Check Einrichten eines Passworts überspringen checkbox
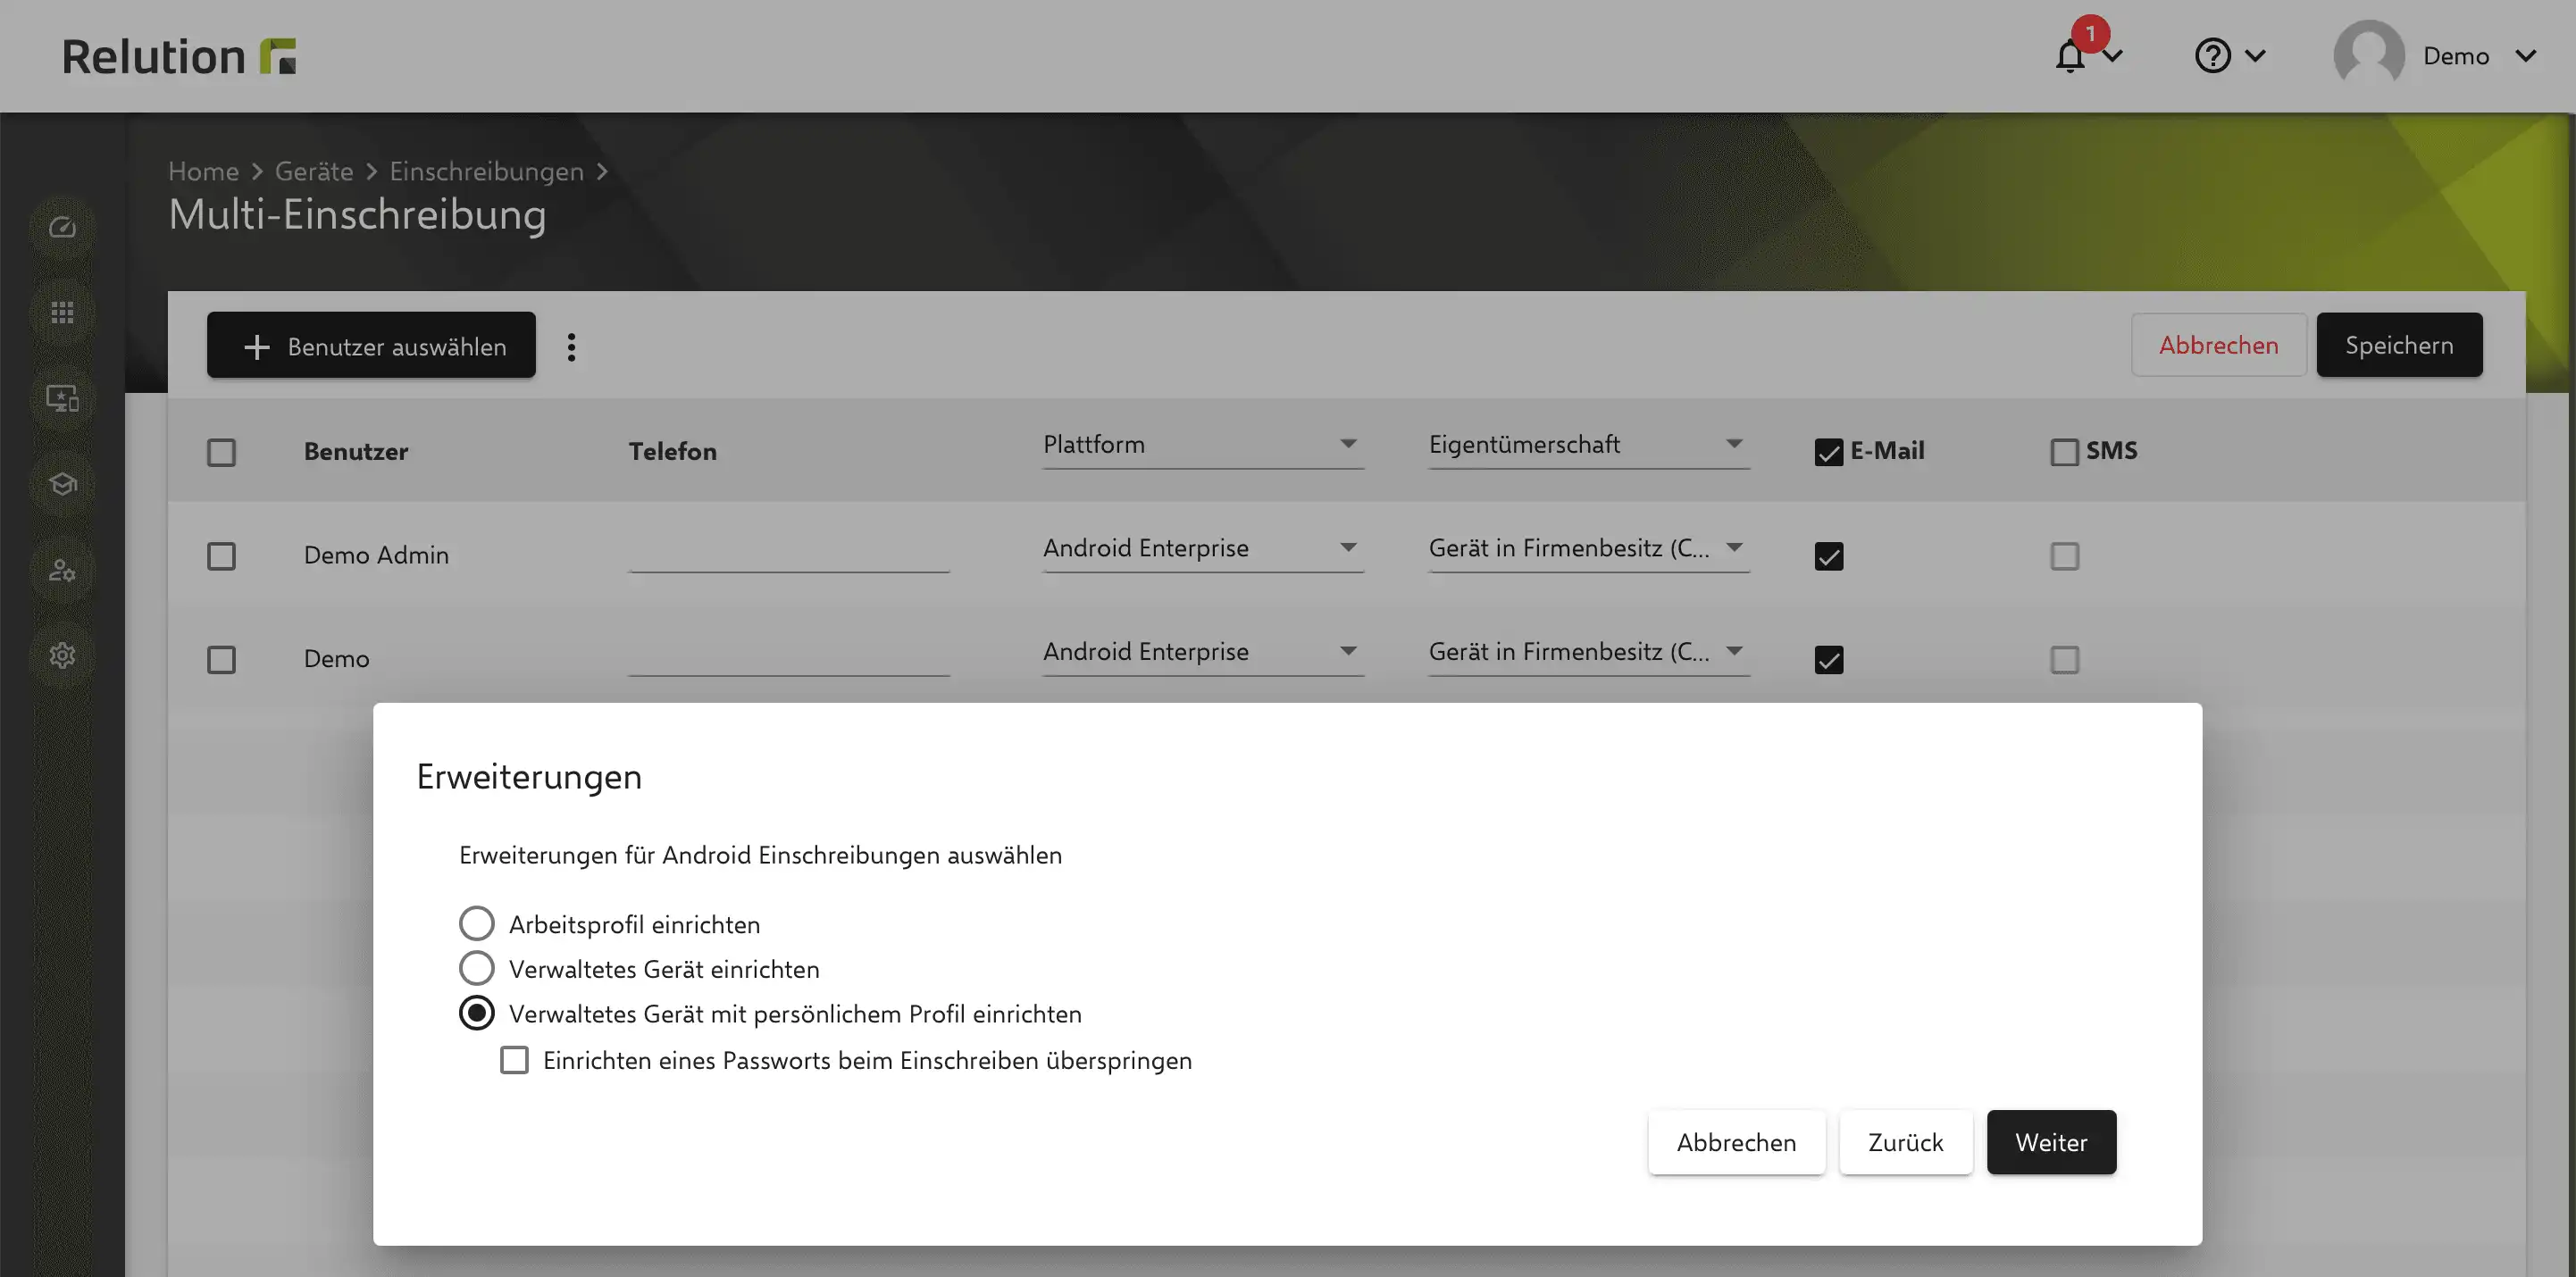 514,1060
